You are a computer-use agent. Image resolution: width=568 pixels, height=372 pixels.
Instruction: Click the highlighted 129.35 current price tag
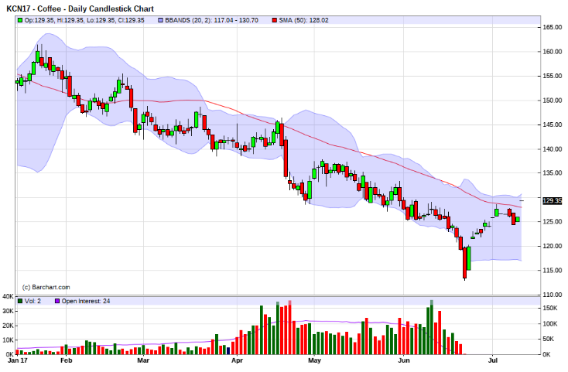tap(552, 201)
